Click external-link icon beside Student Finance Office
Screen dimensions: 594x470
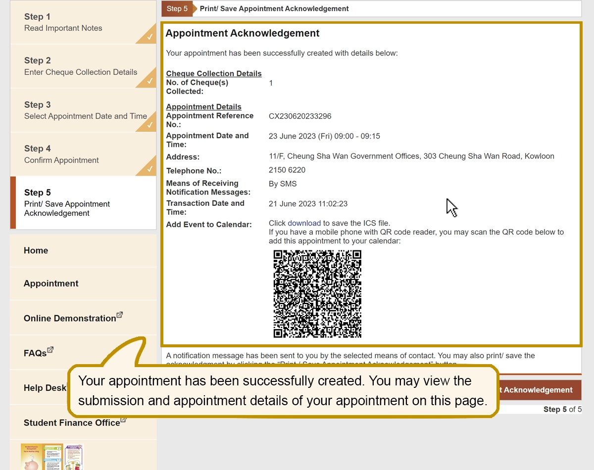(x=123, y=420)
